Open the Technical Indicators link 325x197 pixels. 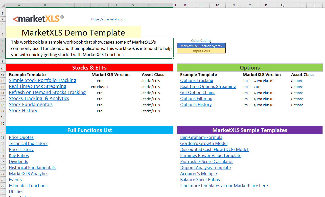tap(28, 143)
